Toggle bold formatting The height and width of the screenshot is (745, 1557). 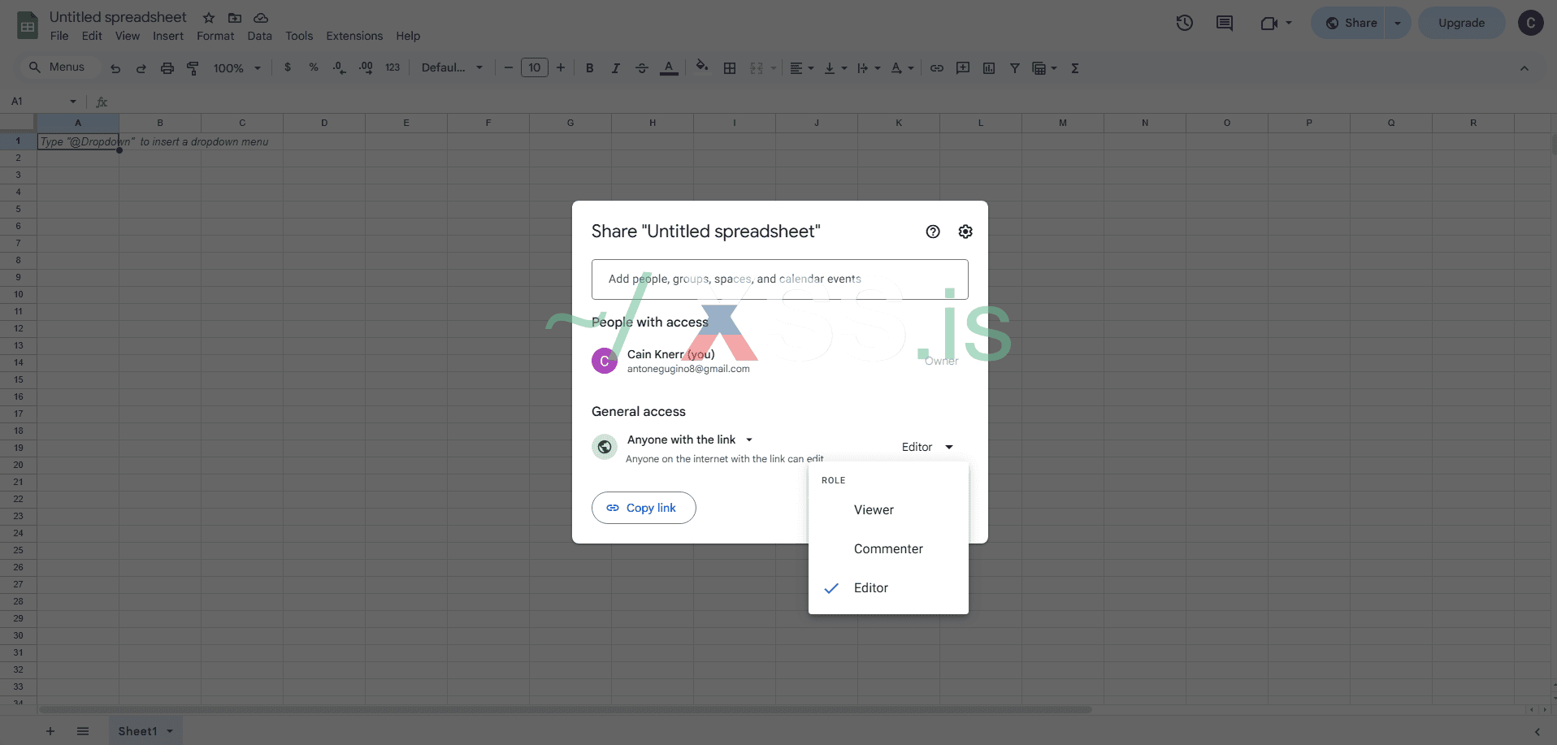pyautogui.click(x=590, y=68)
